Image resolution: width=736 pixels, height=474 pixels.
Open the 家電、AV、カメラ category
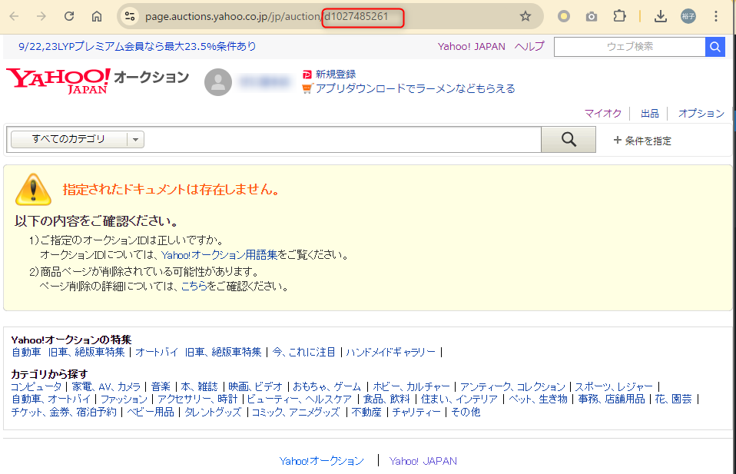click(x=106, y=386)
